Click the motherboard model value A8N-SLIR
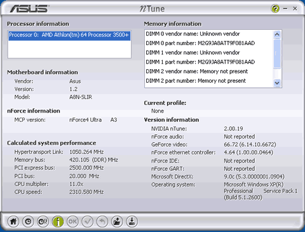Viewport: 305px width, 232px height. click(81, 97)
